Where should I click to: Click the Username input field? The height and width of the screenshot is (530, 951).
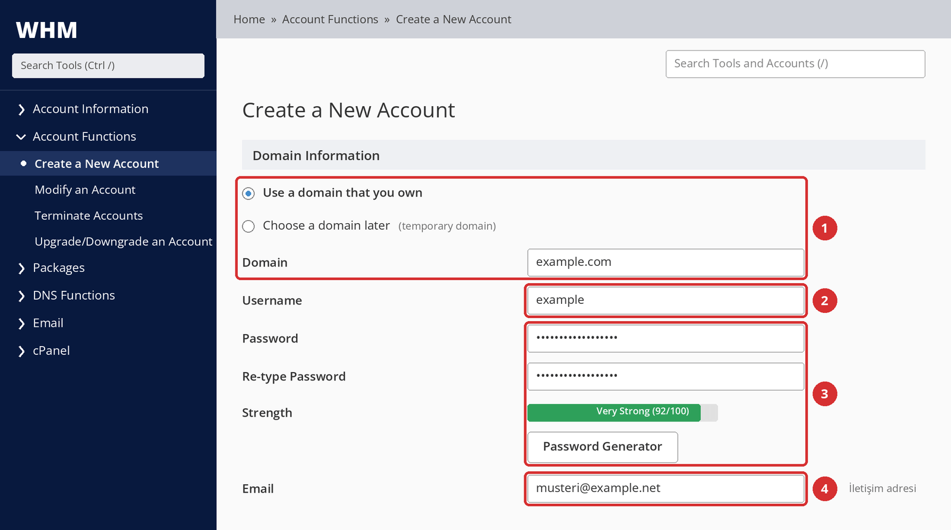[x=666, y=300]
